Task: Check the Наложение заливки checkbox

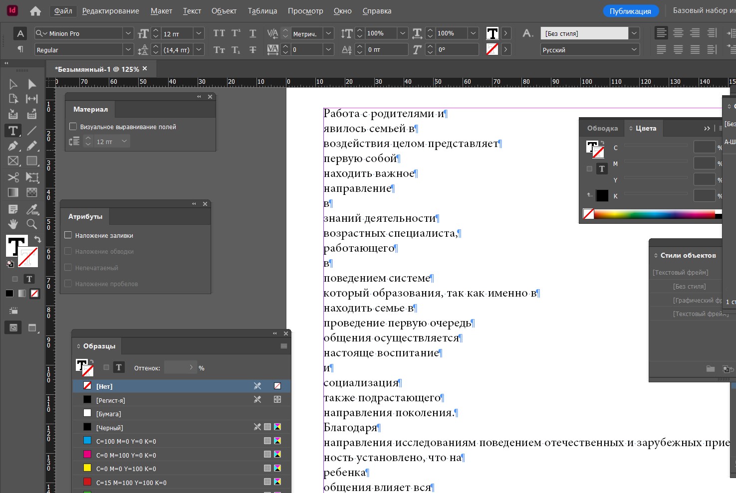Action: click(68, 235)
